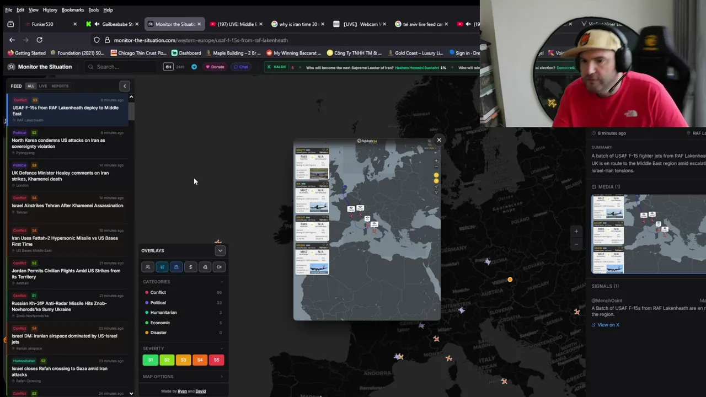706x397 pixels.
Task: Close the flight radar image popup
Action: [439, 140]
